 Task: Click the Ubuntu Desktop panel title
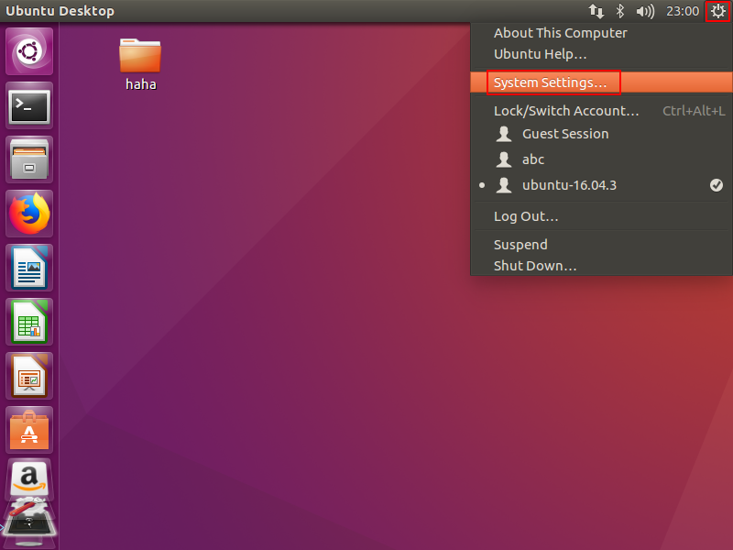(x=60, y=11)
